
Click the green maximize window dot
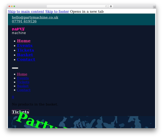(x=14, y=7)
